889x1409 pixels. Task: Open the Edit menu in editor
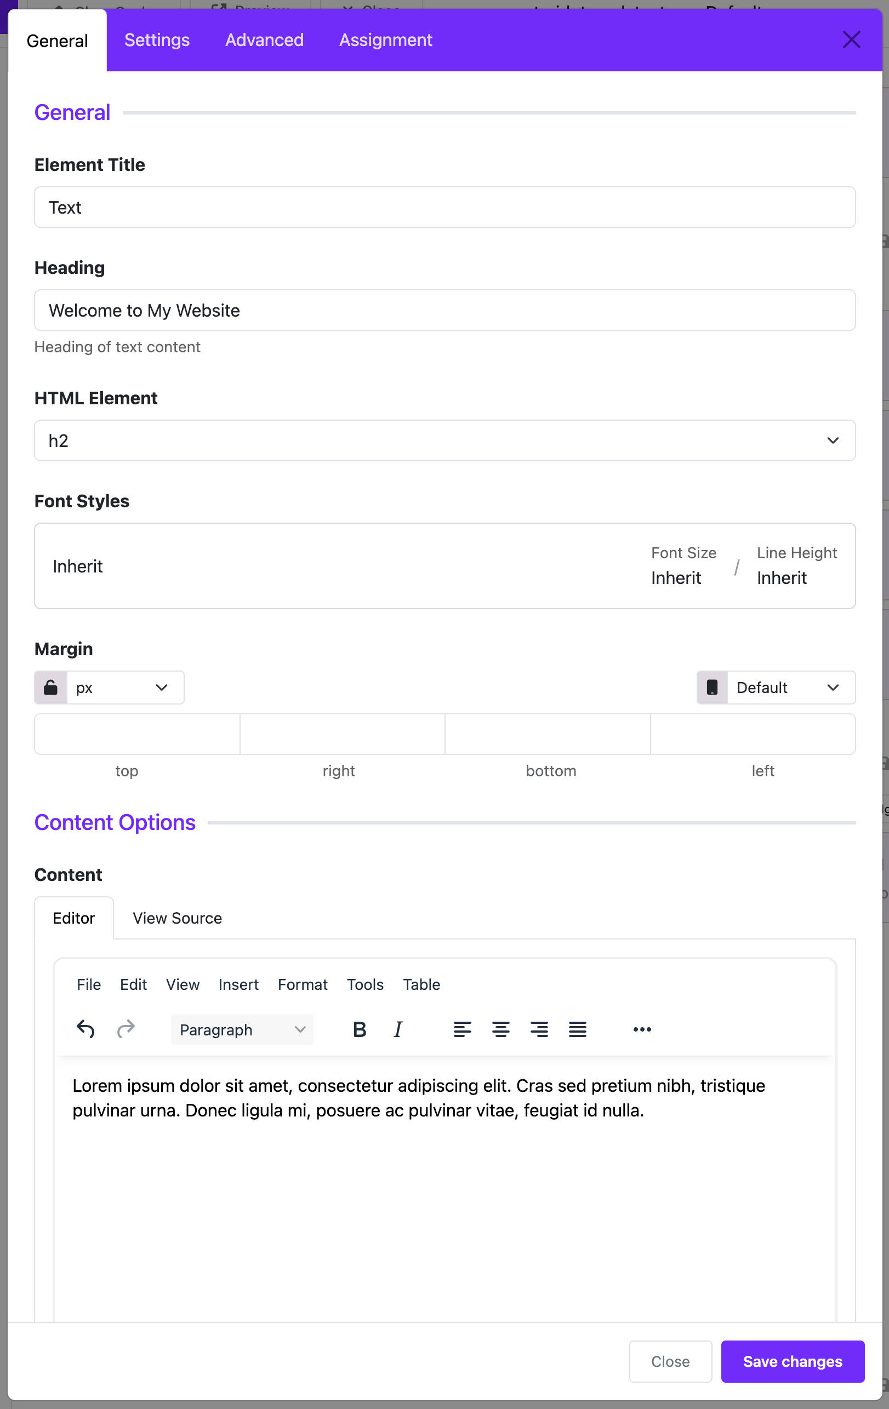(x=133, y=985)
